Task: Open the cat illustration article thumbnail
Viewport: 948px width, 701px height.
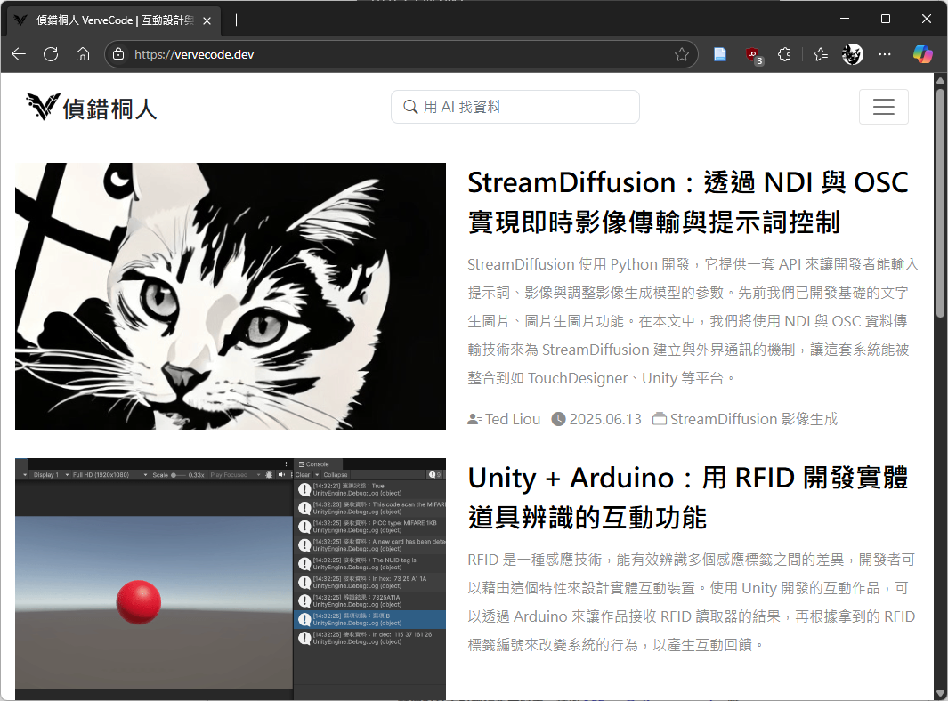Action: click(231, 295)
